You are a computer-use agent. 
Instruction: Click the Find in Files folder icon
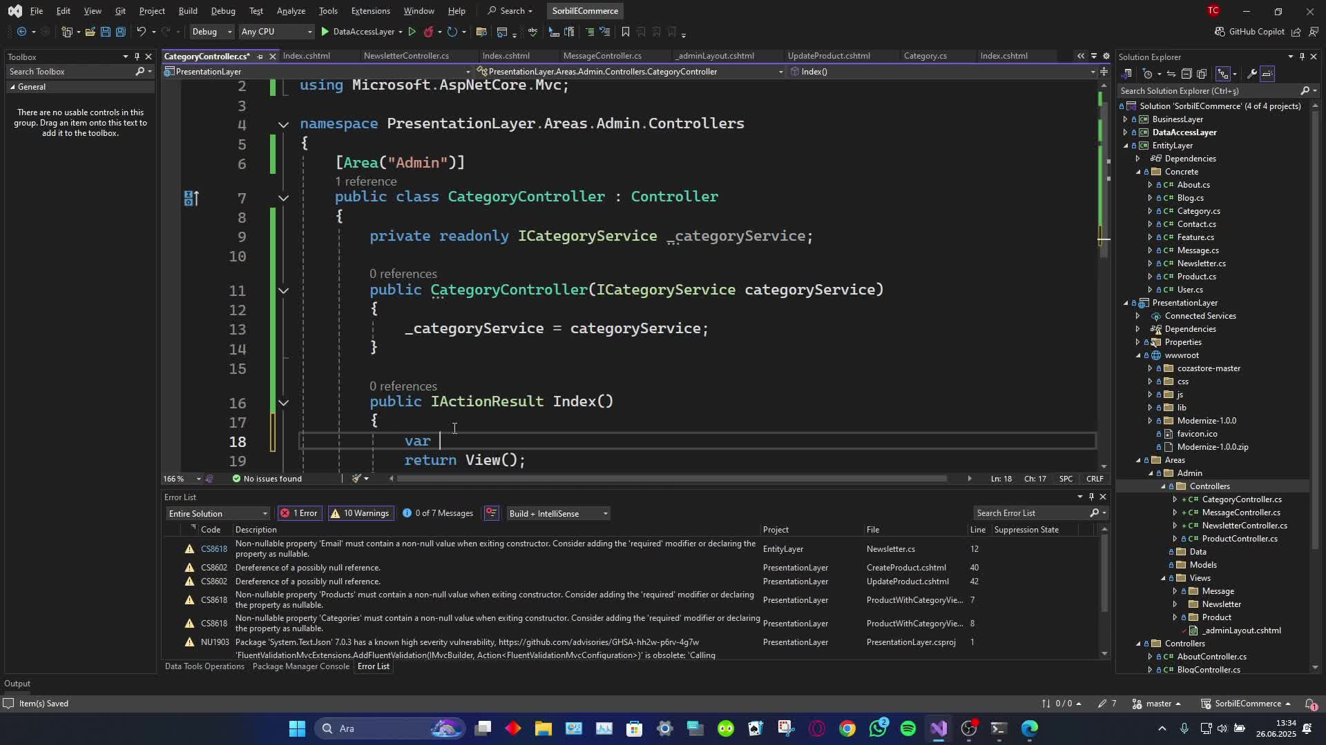(481, 32)
